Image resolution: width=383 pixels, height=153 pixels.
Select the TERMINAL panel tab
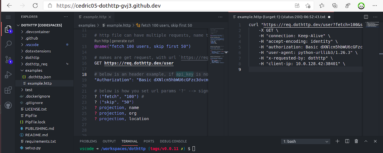pos(130,141)
